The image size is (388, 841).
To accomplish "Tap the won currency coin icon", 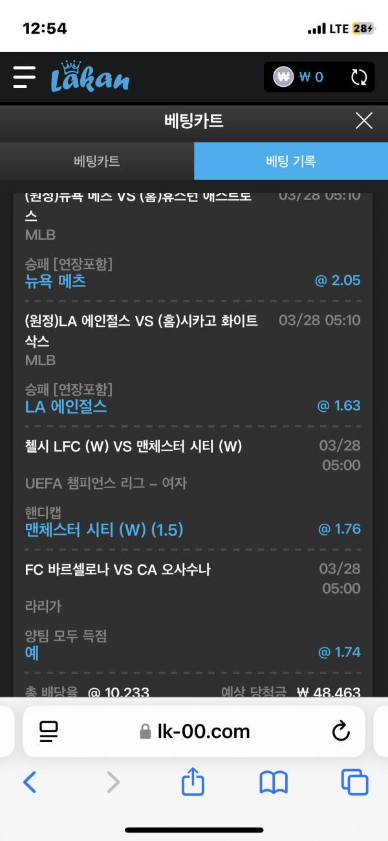I will pyautogui.click(x=283, y=77).
